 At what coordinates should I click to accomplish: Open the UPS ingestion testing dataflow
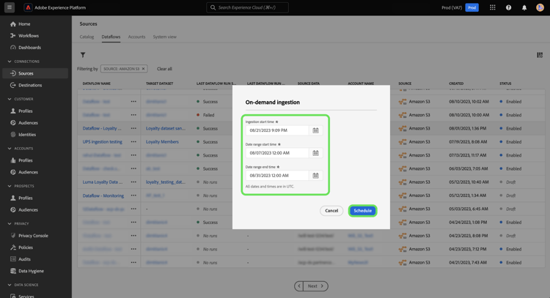[x=103, y=142]
